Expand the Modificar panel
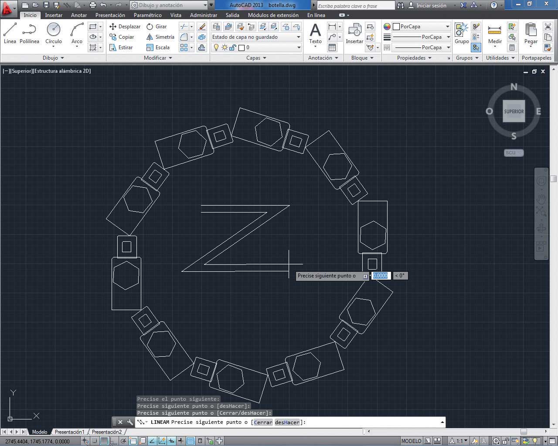Viewport: 558px width, 446px height. [x=158, y=57]
